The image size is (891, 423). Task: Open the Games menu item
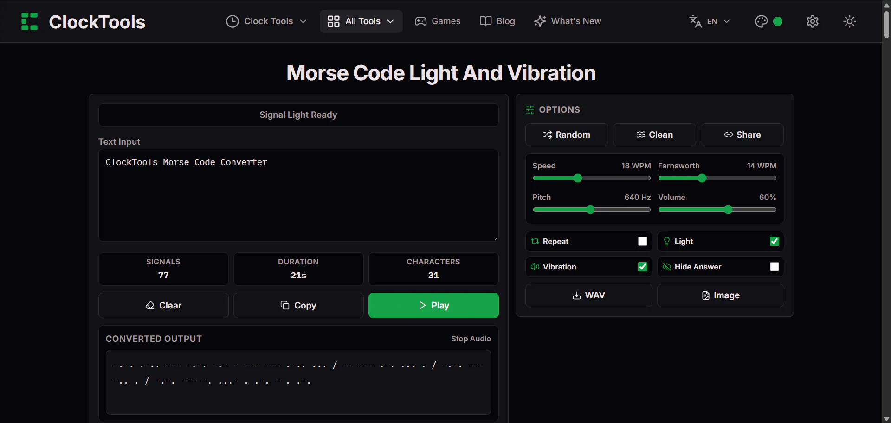click(x=438, y=21)
